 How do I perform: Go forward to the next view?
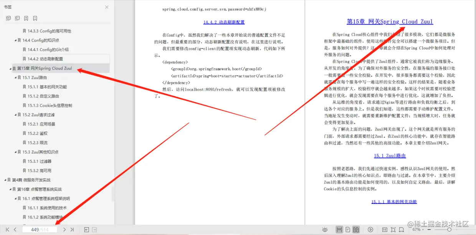click(x=94, y=230)
